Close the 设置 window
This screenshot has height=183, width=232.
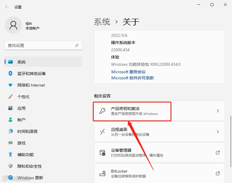[x=225, y=5]
